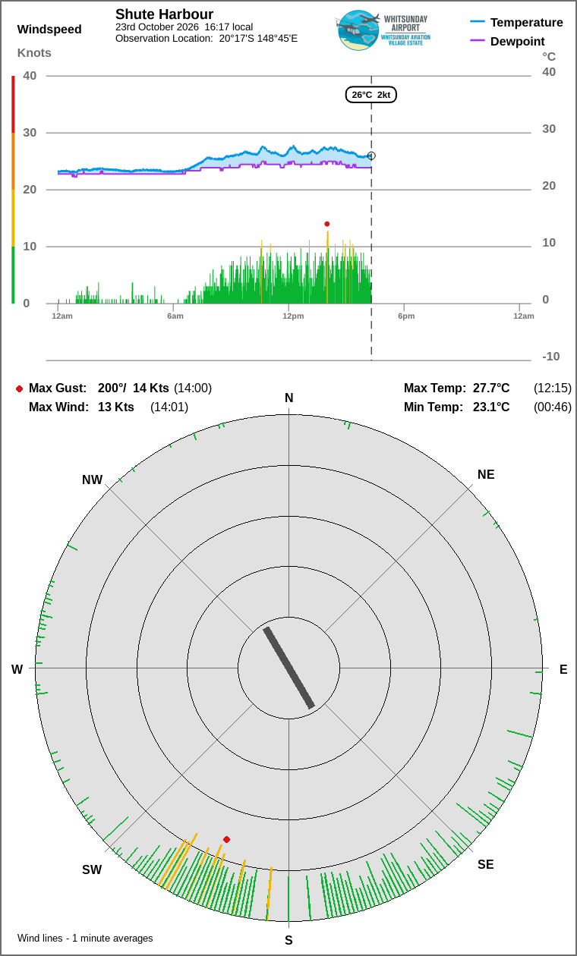577x956 pixels.
Task: Click the Shute Harbour title
Action: point(164,14)
